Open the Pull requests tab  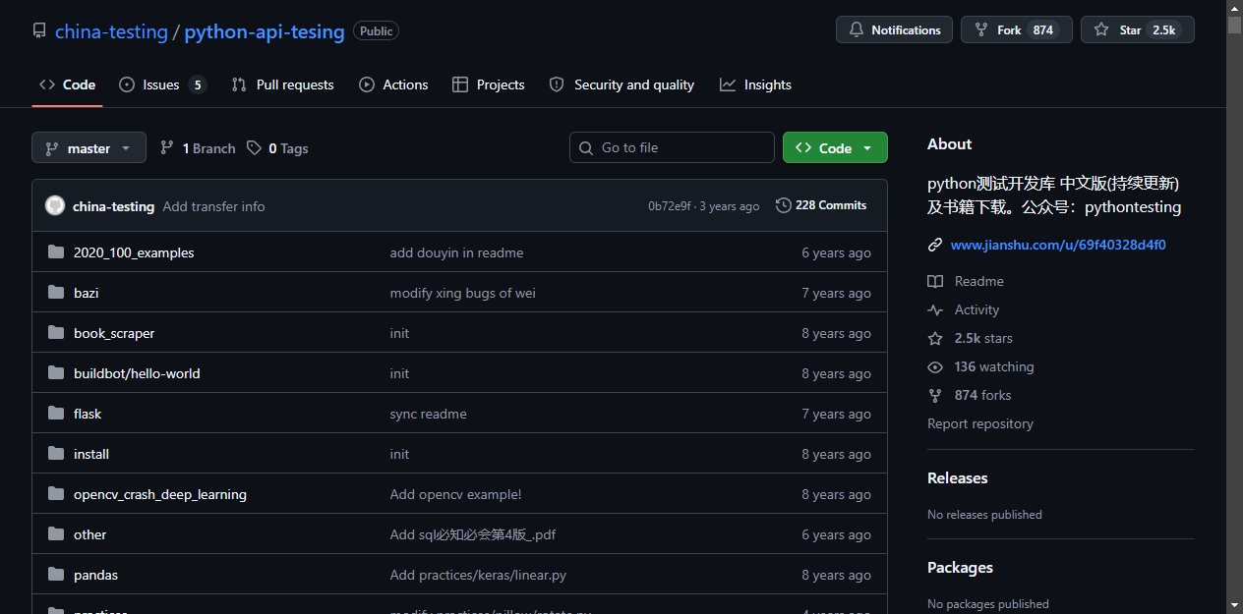coord(282,84)
